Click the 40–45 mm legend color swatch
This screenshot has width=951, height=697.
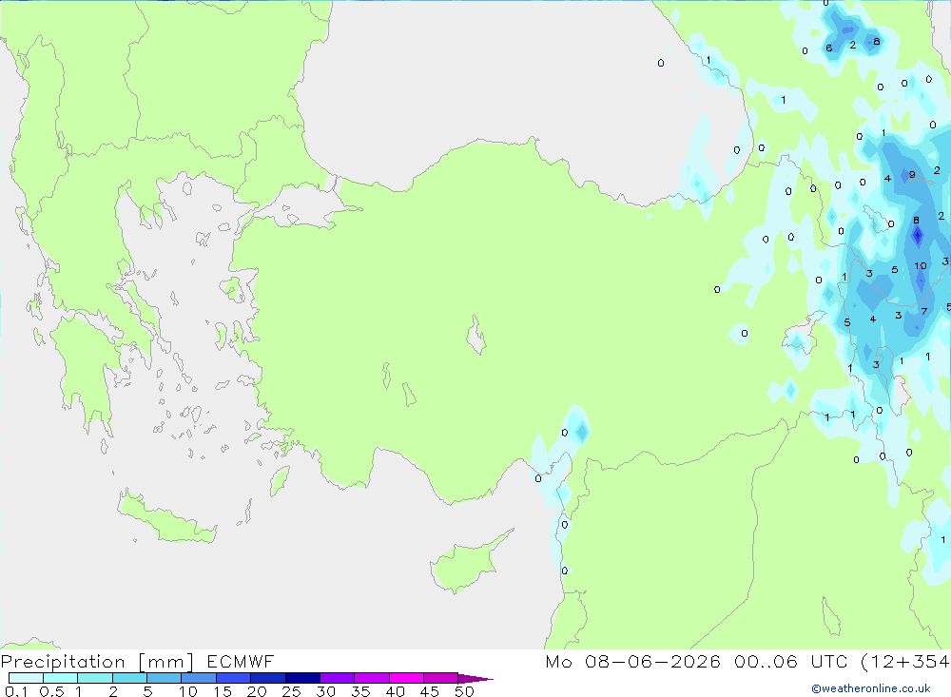(406, 678)
